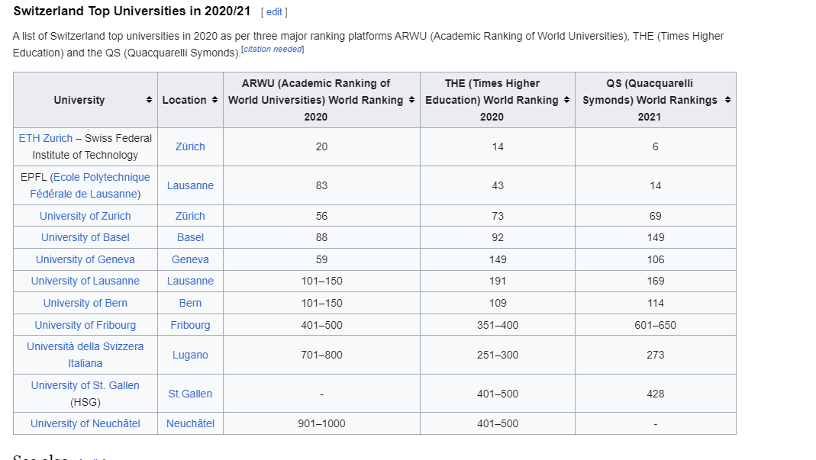The width and height of the screenshot is (816, 460).
Task: Select ARWU value 59 for University of Geneva
Action: 321,259
